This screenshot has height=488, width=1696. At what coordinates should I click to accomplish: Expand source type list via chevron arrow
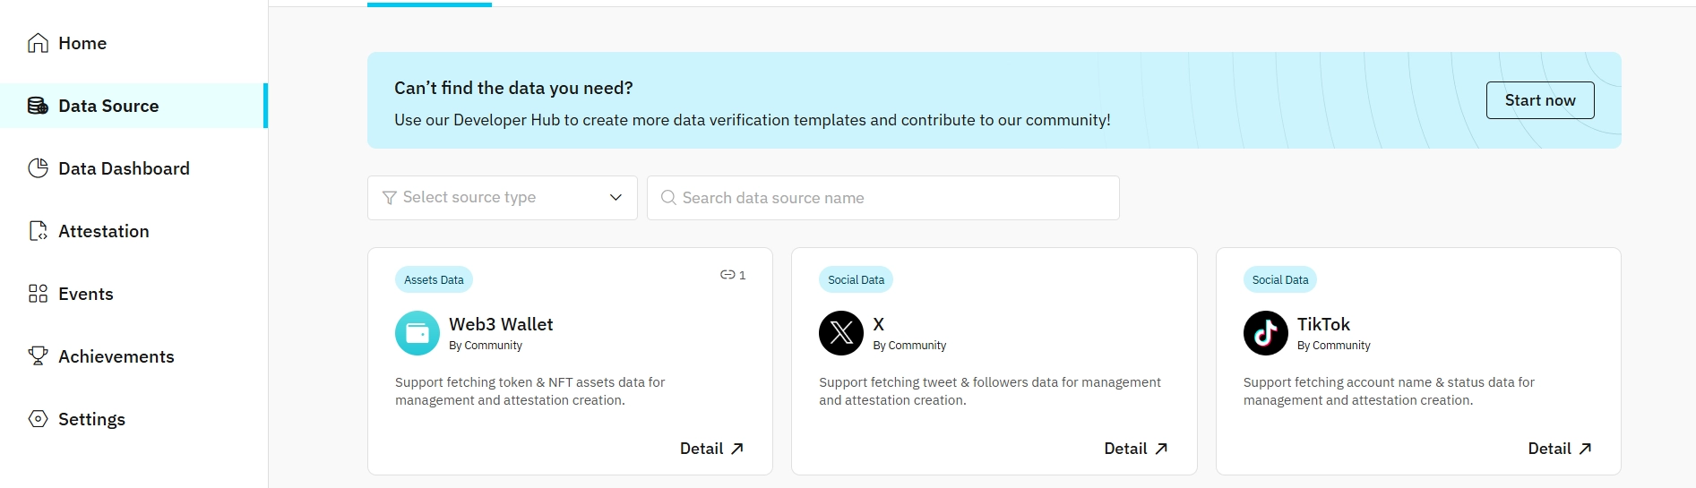(616, 198)
